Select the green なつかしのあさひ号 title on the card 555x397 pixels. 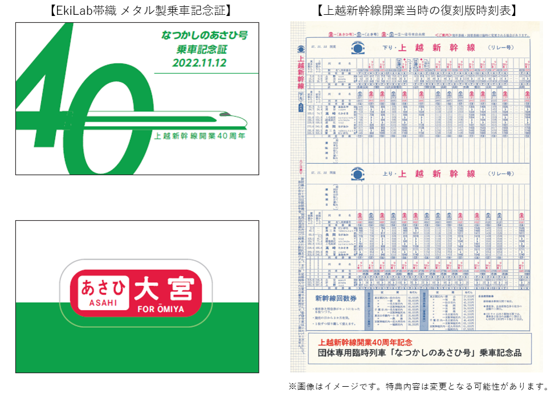point(204,35)
